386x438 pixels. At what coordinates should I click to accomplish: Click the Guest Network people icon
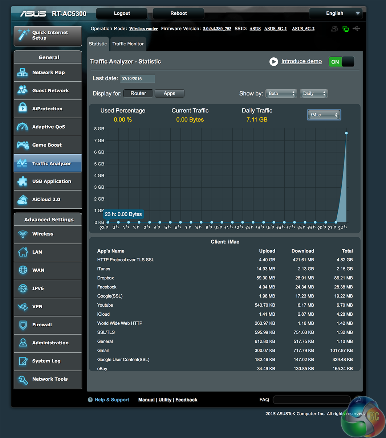[23, 90]
